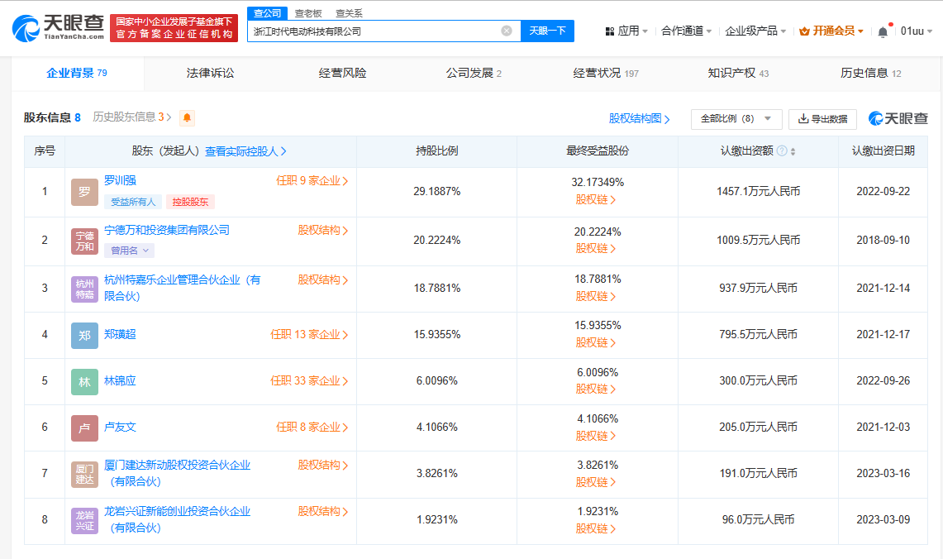
Task: Switch to 查关系 search tab
Action: tap(349, 12)
